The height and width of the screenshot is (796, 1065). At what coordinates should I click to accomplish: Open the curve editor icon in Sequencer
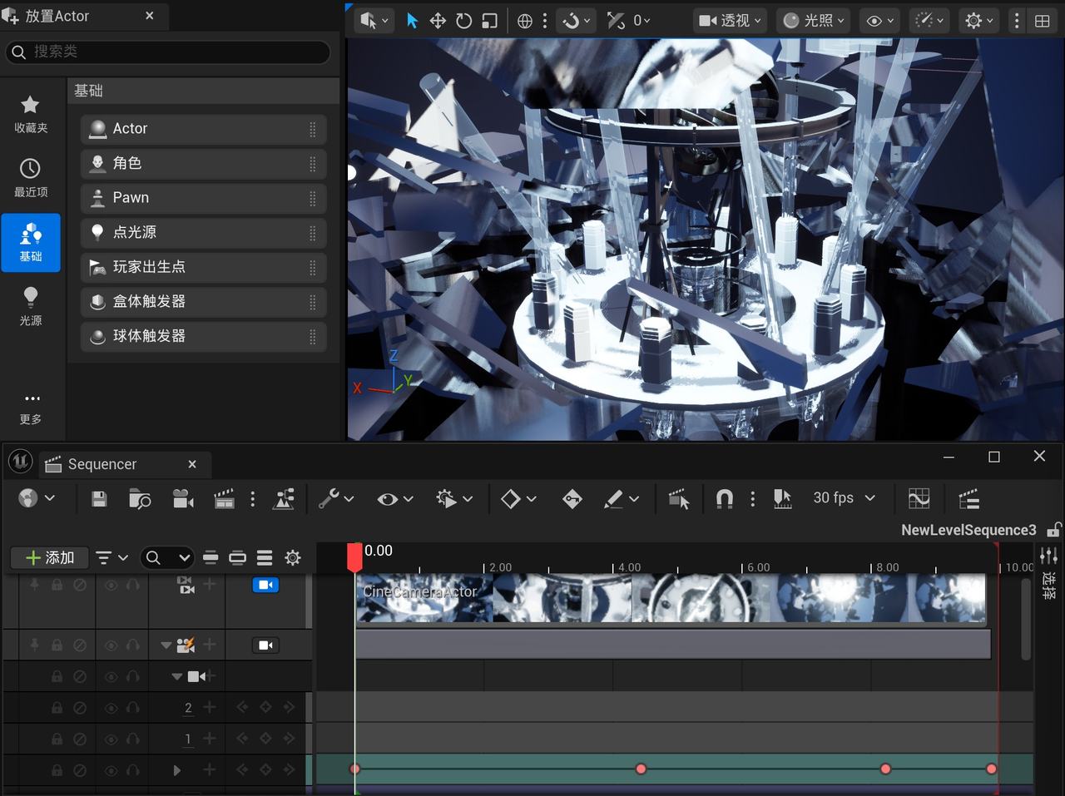(x=919, y=498)
